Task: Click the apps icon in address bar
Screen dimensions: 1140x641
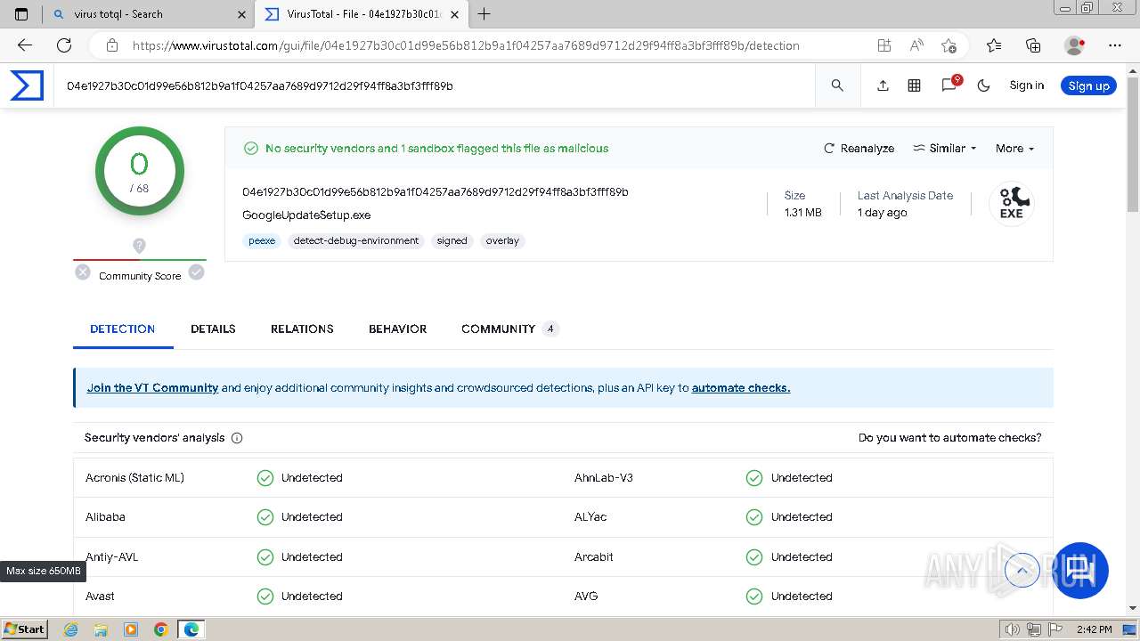Action: point(883,45)
